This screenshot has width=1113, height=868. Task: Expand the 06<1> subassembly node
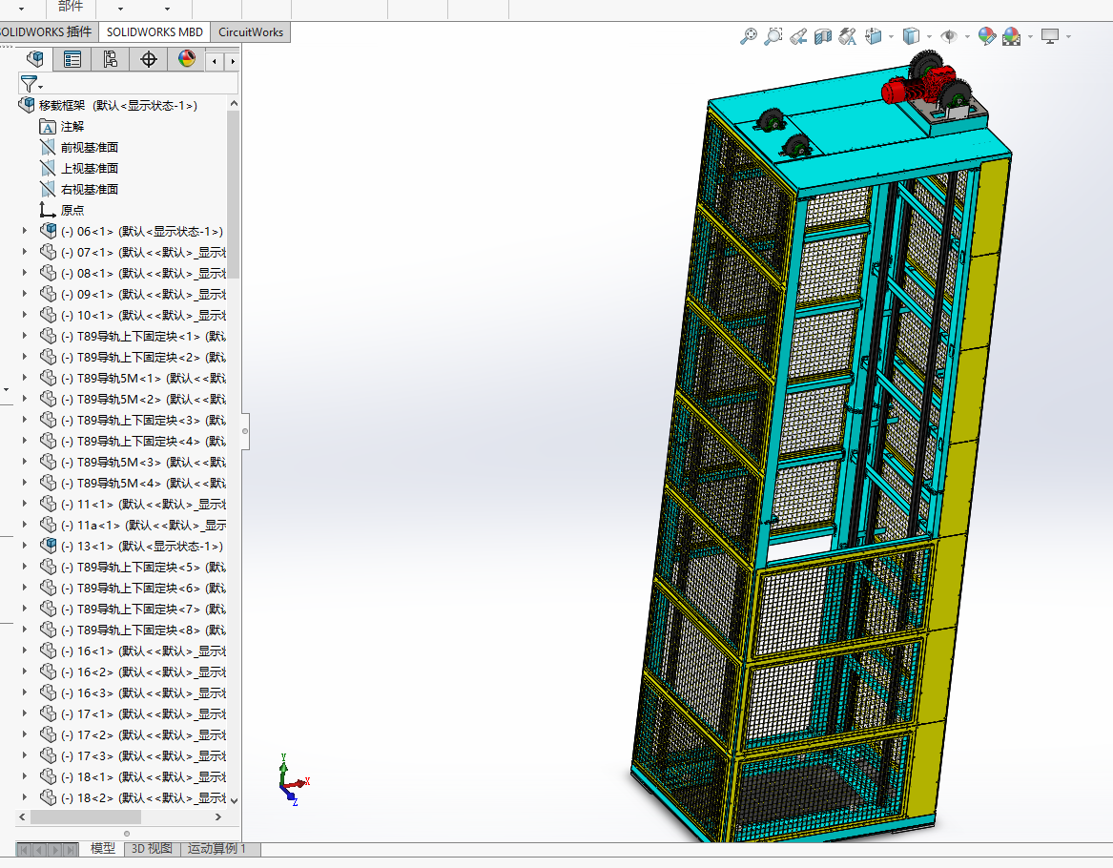pos(25,231)
